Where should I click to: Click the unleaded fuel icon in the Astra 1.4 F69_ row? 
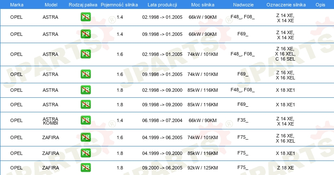86,34
